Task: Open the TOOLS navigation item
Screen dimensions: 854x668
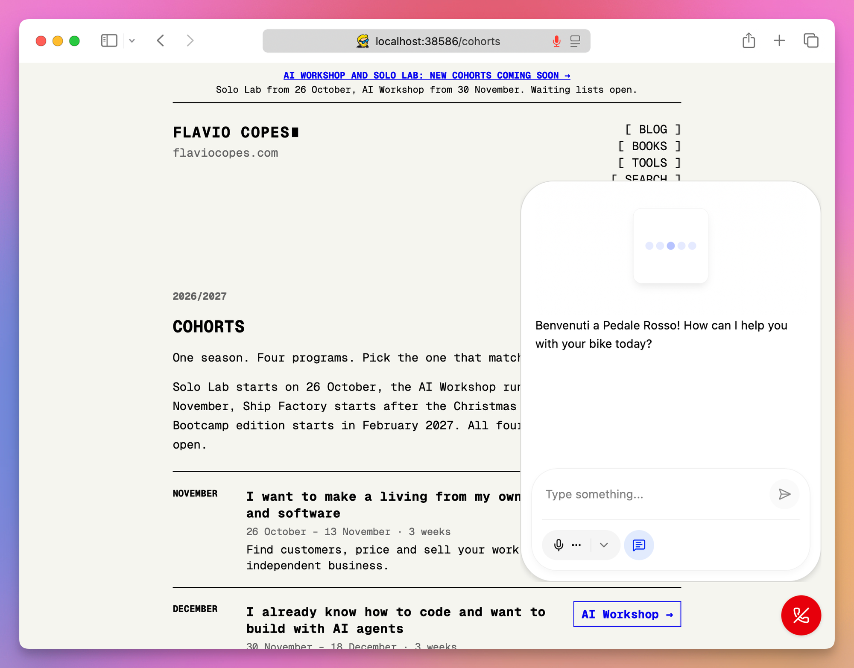Action: point(649,163)
